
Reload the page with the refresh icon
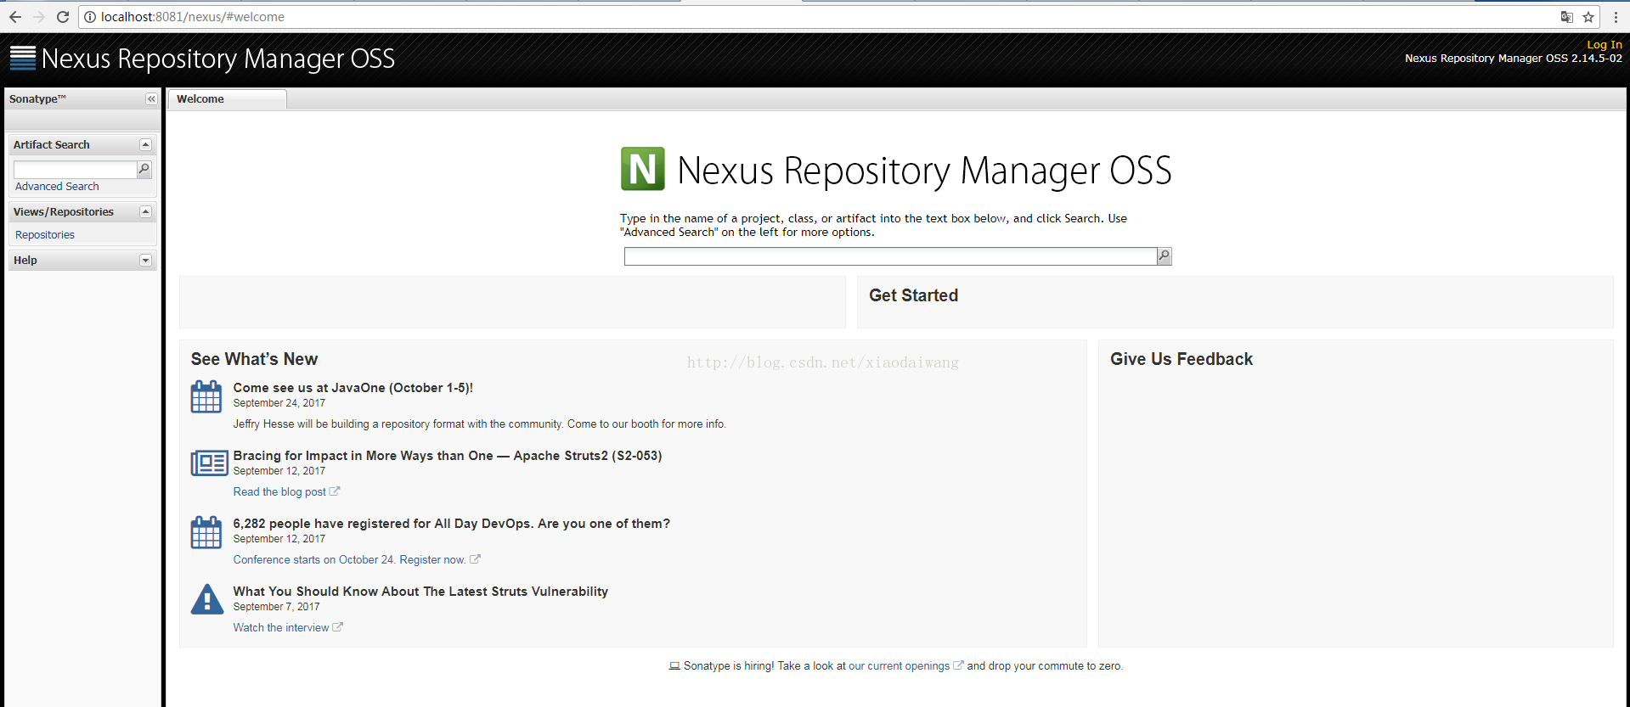click(x=63, y=17)
